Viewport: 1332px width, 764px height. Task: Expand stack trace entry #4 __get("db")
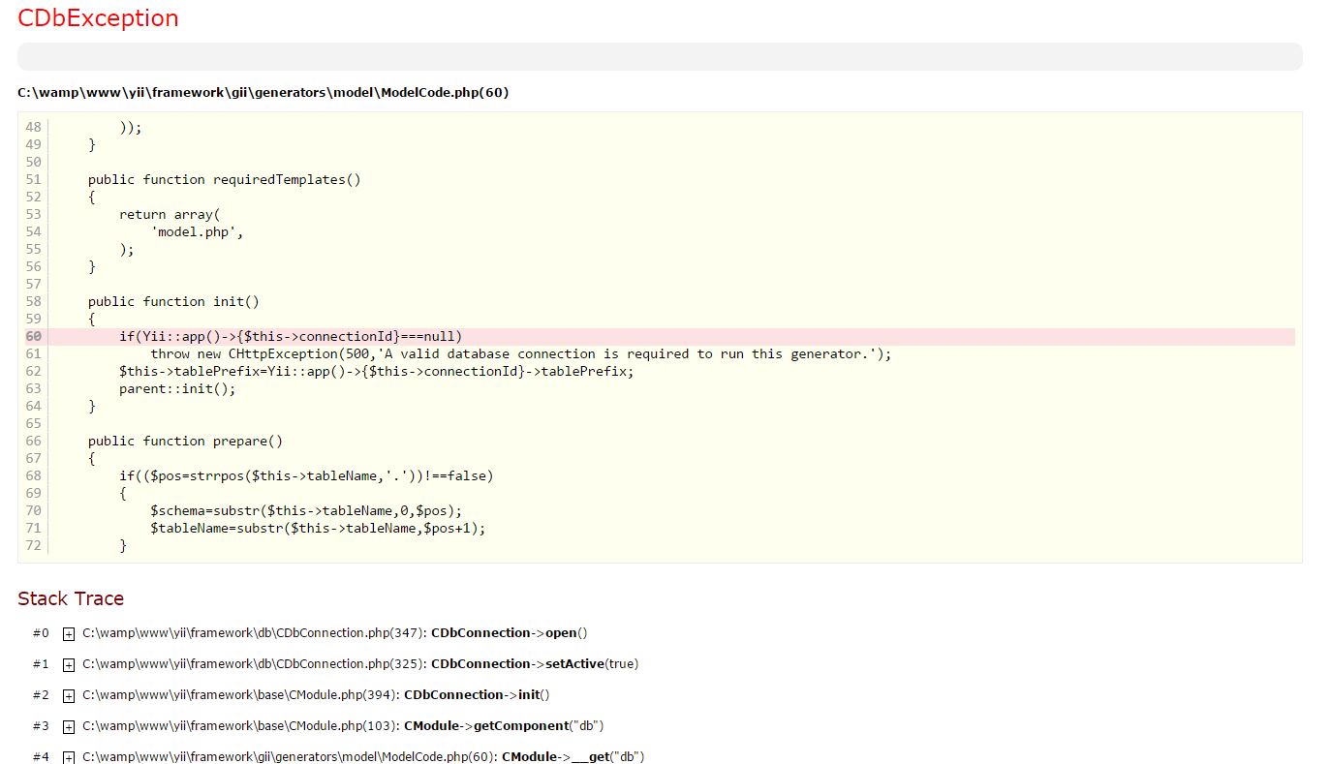pos(69,758)
